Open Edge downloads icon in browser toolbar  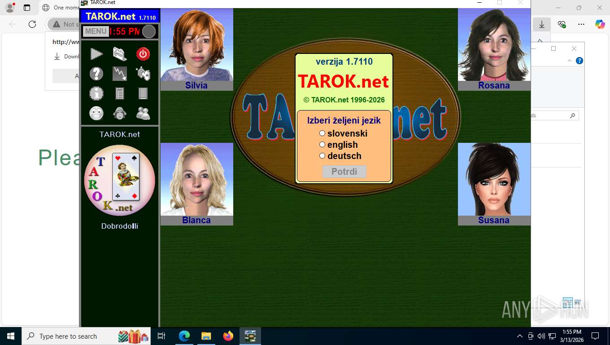coord(542,24)
